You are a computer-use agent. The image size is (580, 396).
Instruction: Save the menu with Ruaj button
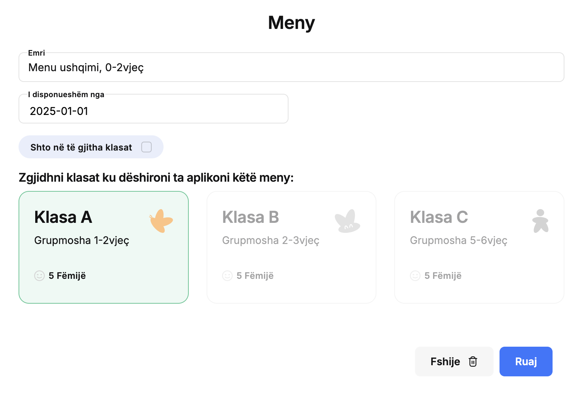coord(526,362)
